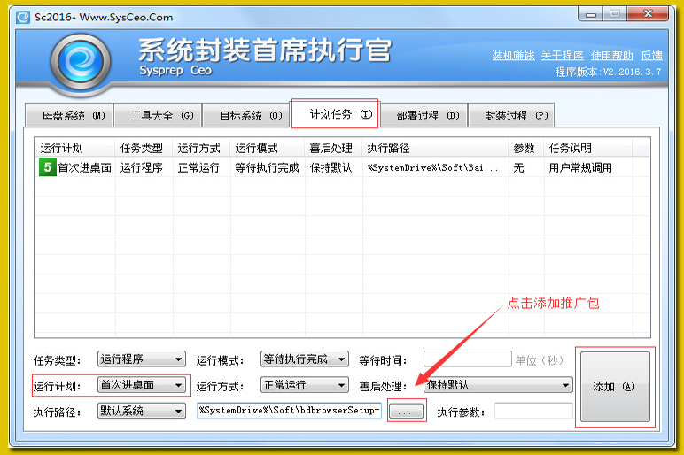The height and width of the screenshot is (455, 684).
Task: Select the 首次进桌面 cell in the task row
Action: click(x=85, y=168)
